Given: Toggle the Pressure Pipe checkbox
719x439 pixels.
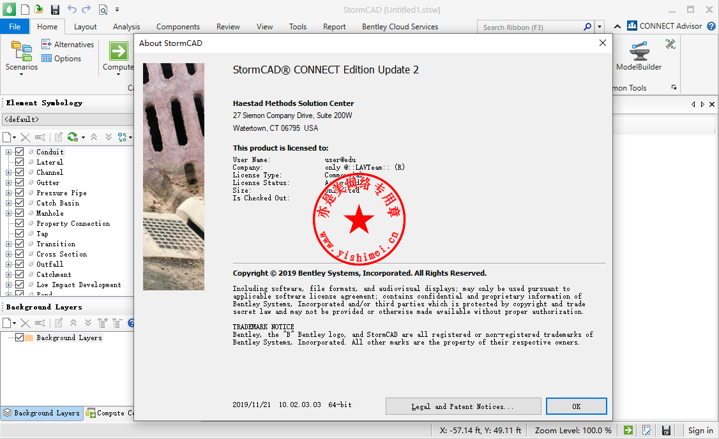Looking at the screenshot, I should 19,193.
